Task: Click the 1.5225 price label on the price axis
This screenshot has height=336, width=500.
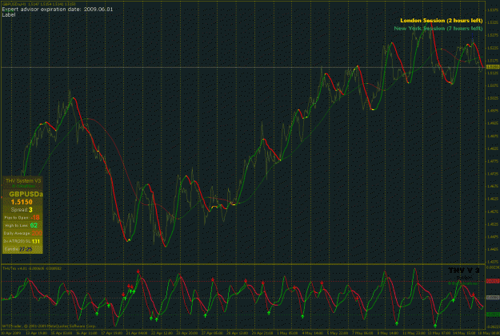Action: pos(493,48)
